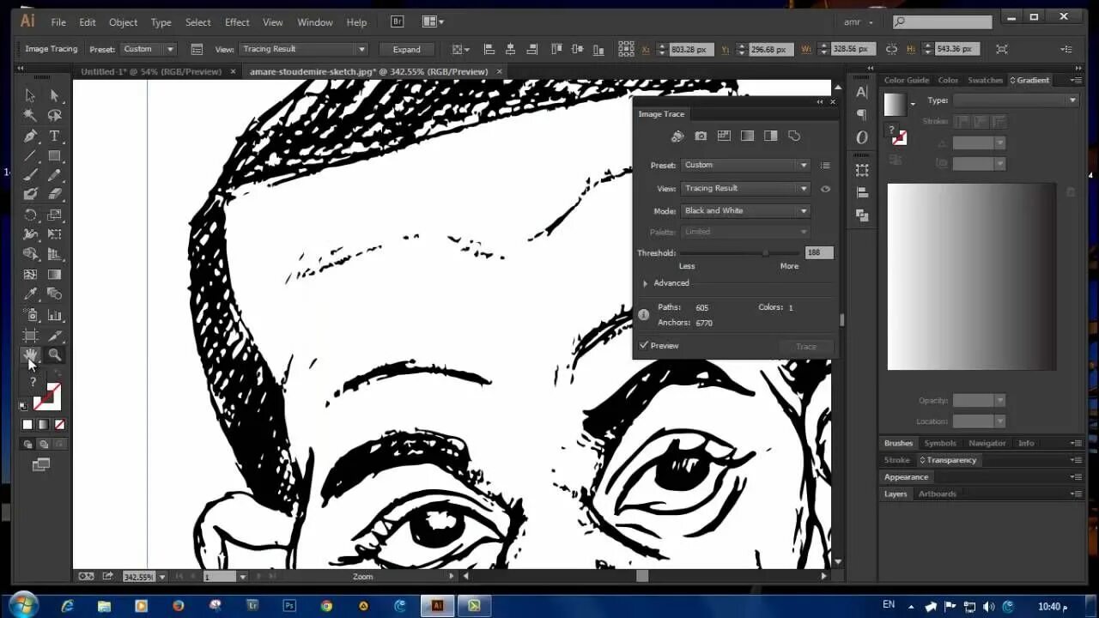Open the gradient Type dropdown

(x=1015, y=100)
